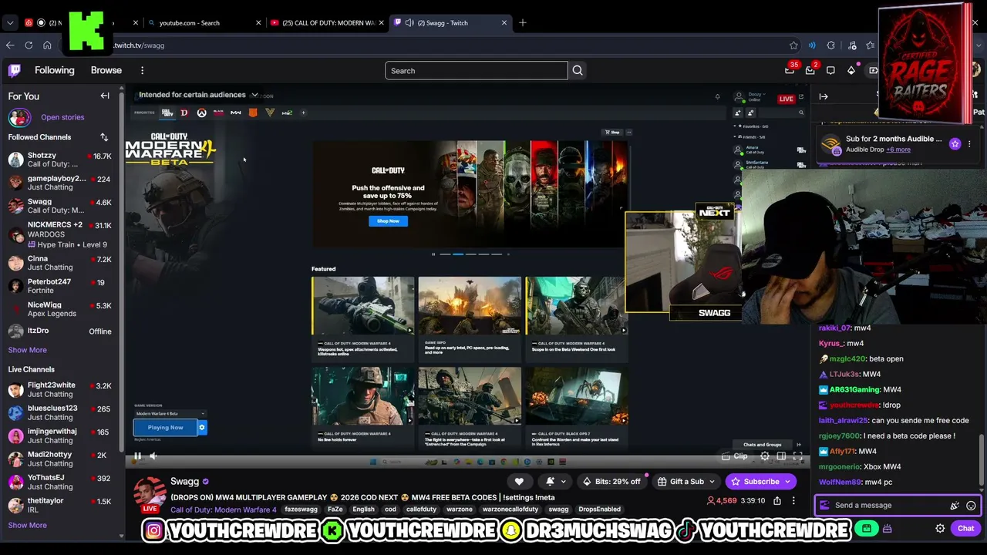The width and height of the screenshot is (987, 555).
Task: Open the emote picker in chat
Action: (x=971, y=506)
